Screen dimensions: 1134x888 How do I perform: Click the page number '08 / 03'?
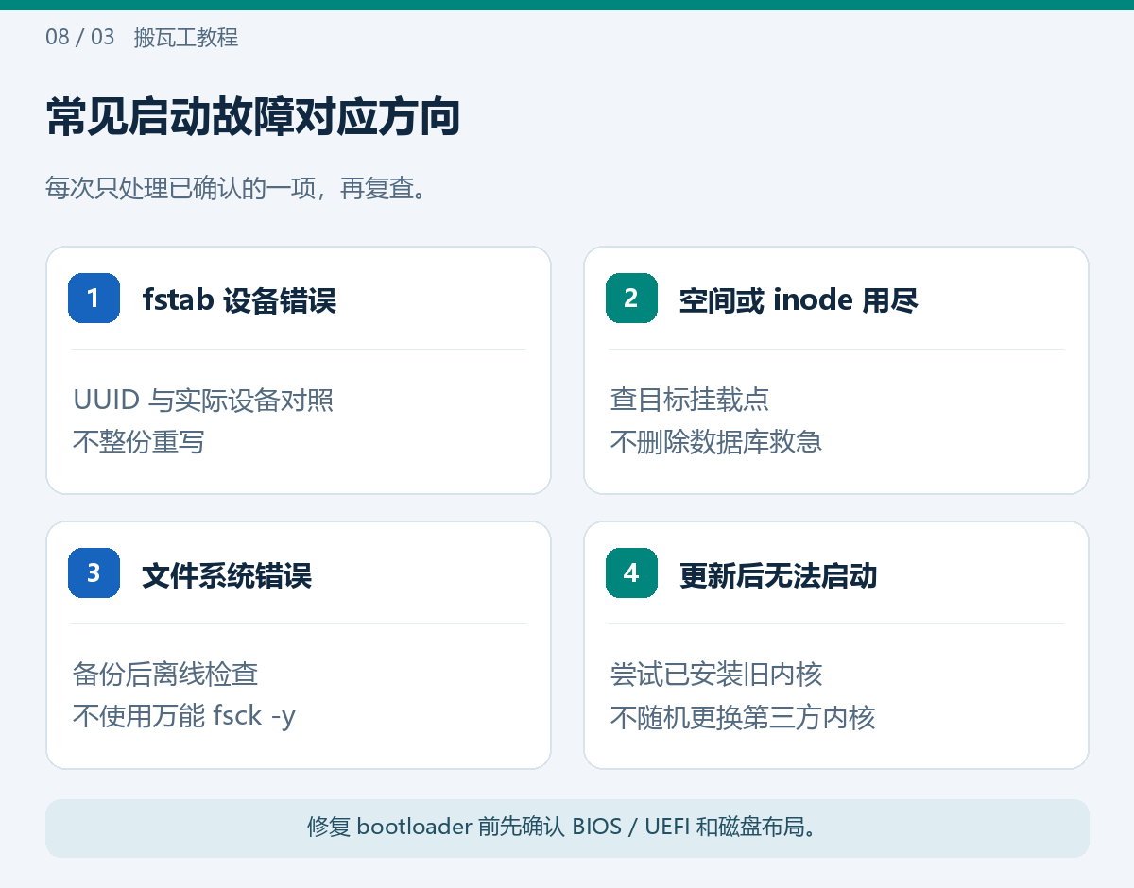pos(80,38)
